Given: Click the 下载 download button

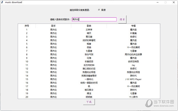Looking at the screenshot, I should click(x=89, y=102).
